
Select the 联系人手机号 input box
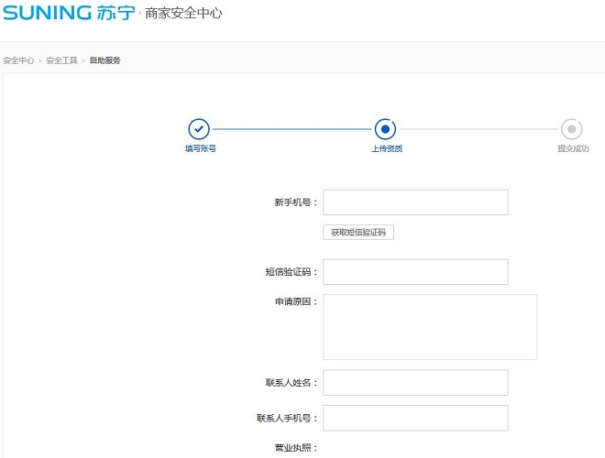tap(415, 418)
